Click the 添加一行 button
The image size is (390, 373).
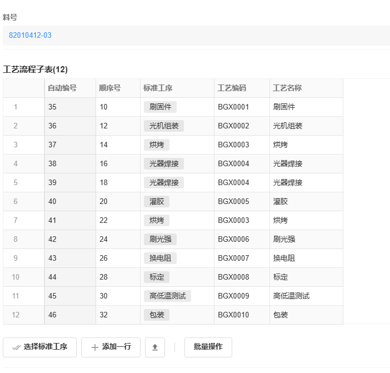[111, 347]
